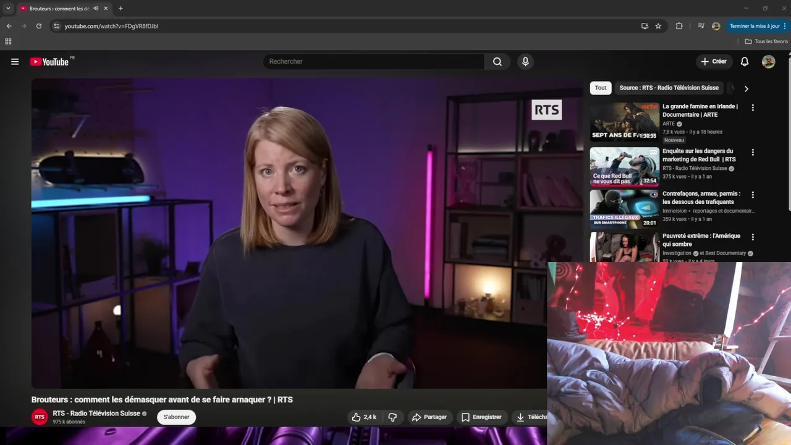
Task: Open options for Pauvreté extrême video
Action: [753, 237]
